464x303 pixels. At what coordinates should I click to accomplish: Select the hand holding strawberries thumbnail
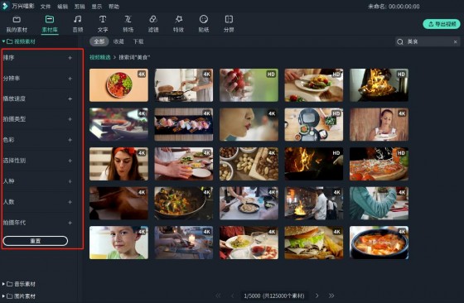(249, 85)
